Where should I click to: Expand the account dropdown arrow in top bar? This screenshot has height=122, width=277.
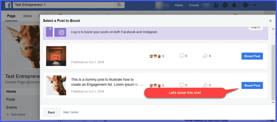(254, 5)
